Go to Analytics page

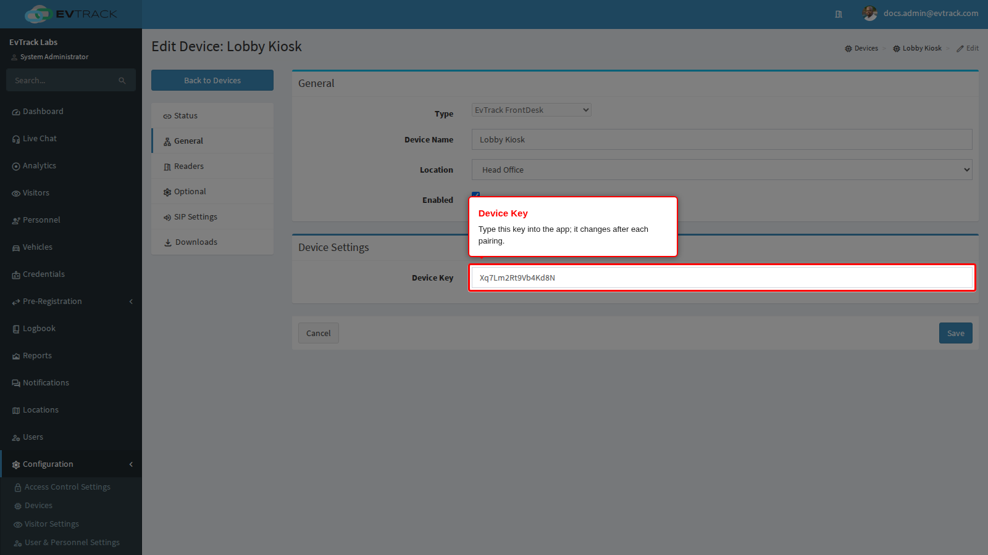71,166
